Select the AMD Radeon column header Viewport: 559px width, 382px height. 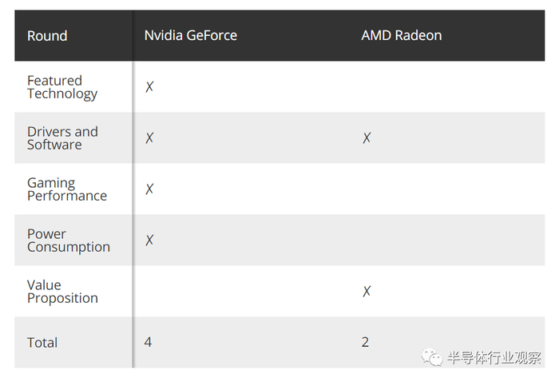401,35
